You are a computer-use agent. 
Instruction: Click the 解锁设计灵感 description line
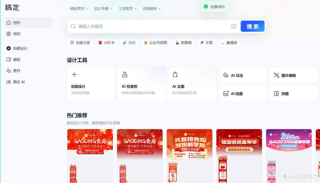93,123
